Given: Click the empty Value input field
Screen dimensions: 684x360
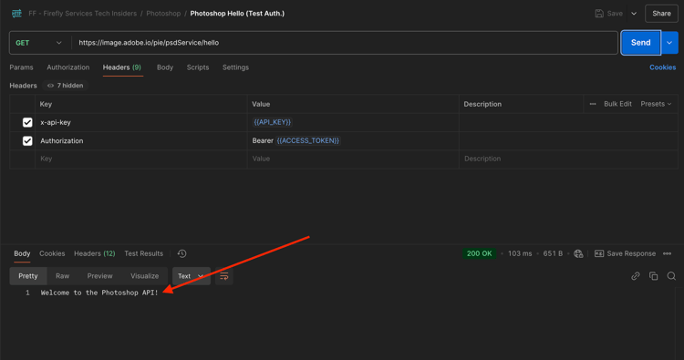Looking at the screenshot, I should coord(353,159).
